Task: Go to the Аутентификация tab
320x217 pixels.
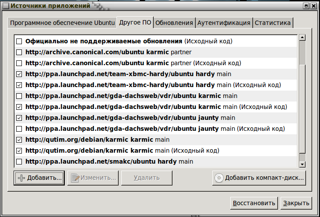Action: [224, 23]
